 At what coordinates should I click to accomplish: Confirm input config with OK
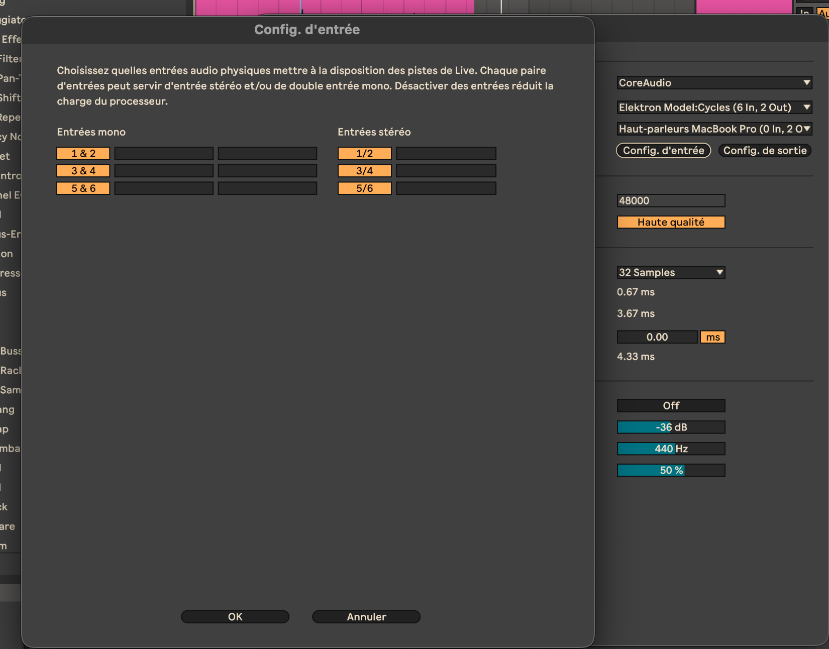[235, 617]
